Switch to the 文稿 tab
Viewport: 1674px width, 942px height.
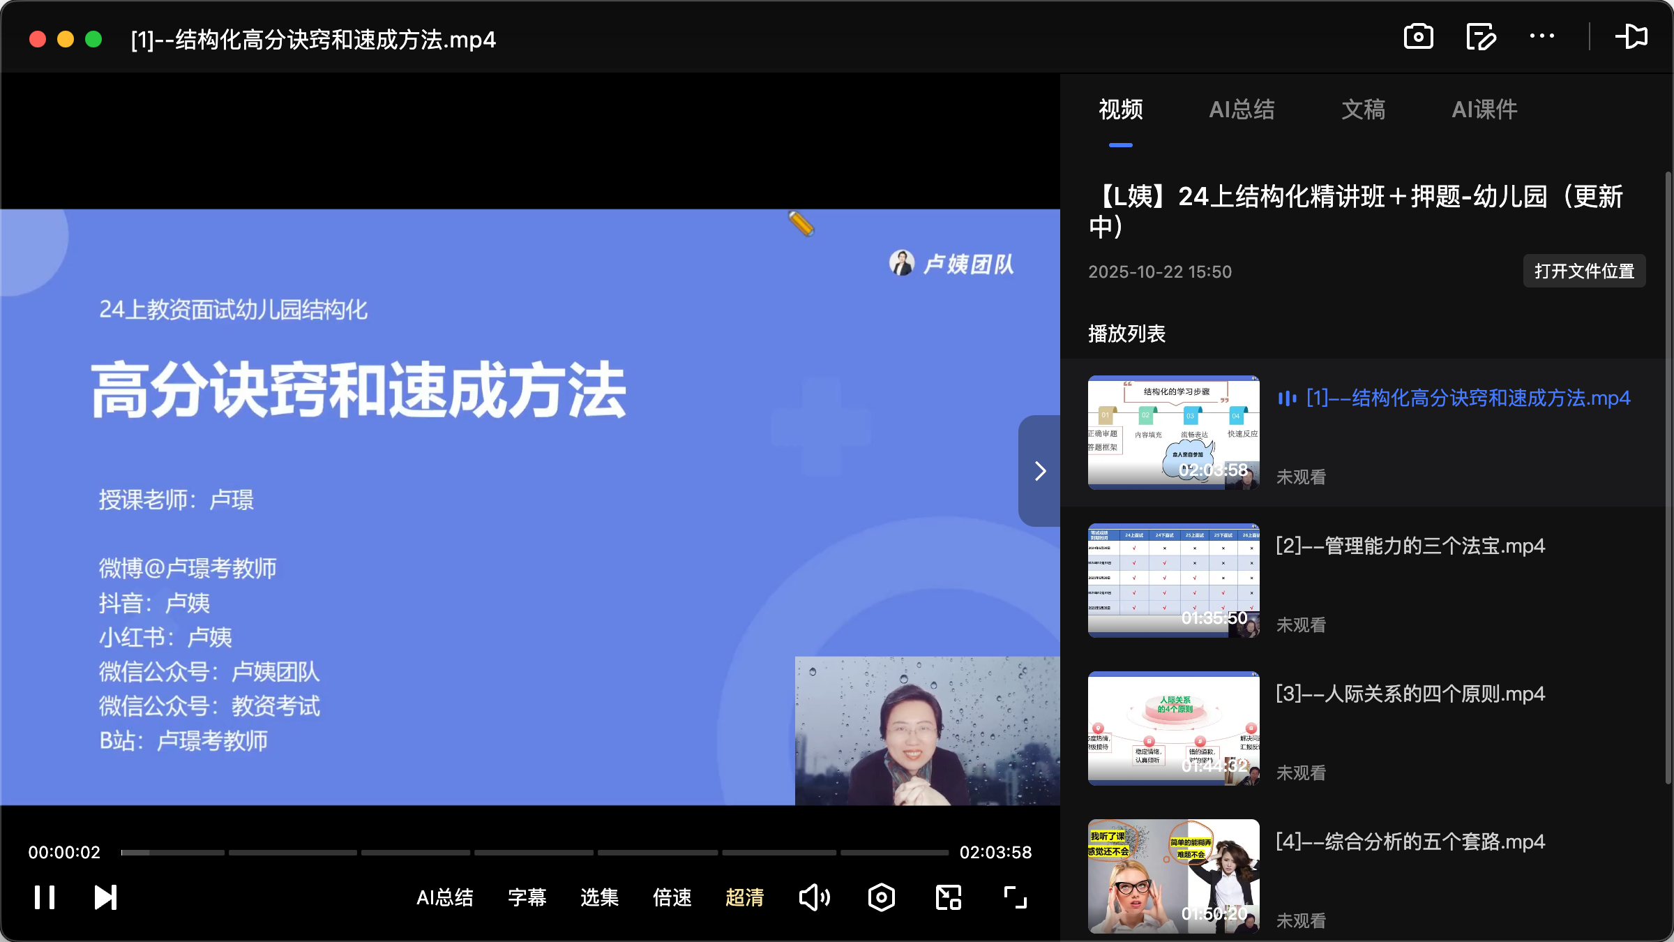coord(1362,110)
